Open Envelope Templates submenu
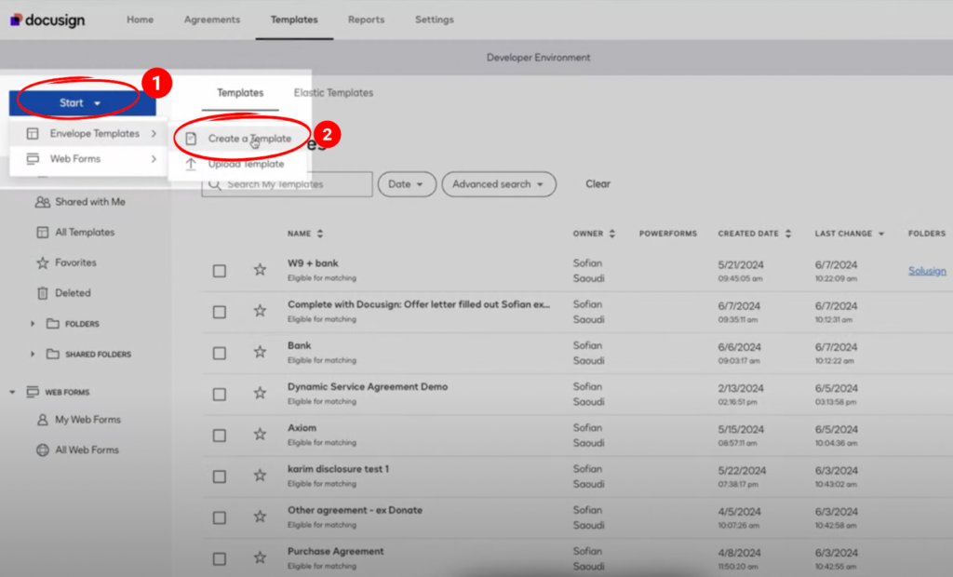The height and width of the screenshot is (577, 953). click(x=88, y=134)
